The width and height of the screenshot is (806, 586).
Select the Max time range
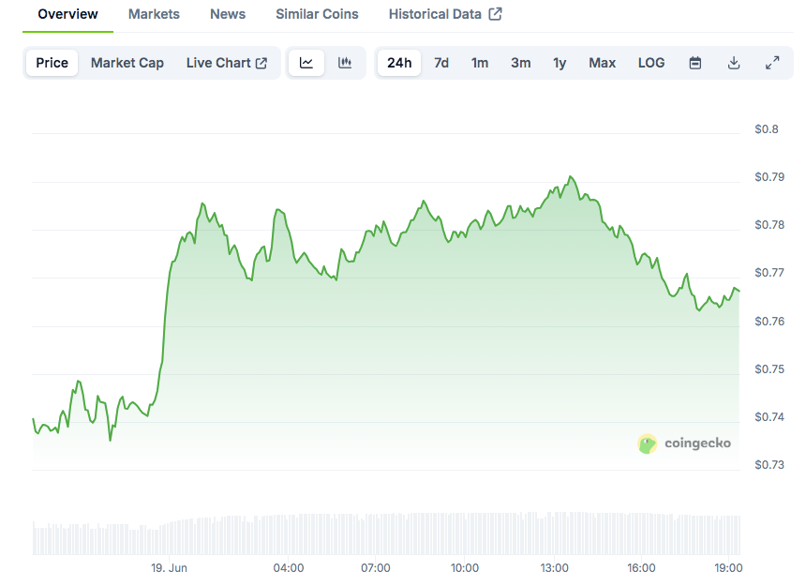[602, 63]
